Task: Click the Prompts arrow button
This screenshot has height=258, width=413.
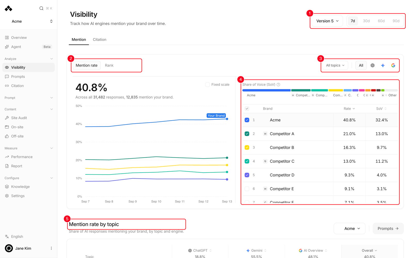Action: [x=388, y=229]
